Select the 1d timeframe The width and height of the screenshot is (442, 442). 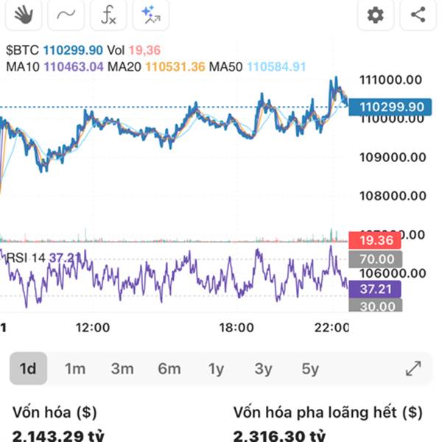pyautogui.click(x=28, y=368)
